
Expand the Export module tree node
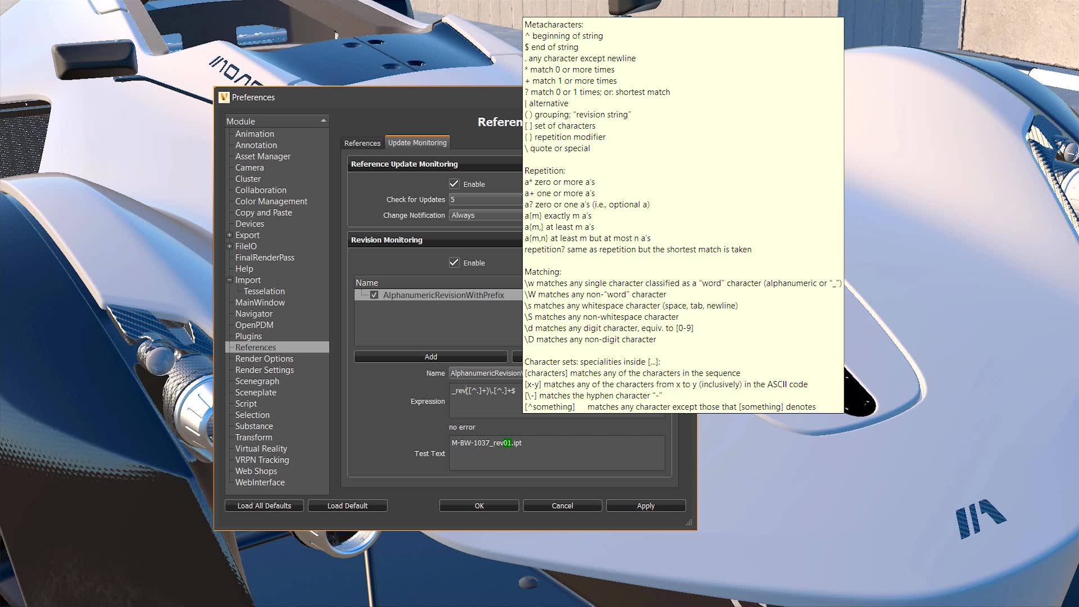point(229,235)
